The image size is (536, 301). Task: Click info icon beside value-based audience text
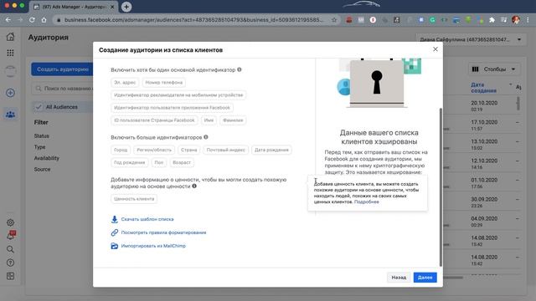pos(194,186)
